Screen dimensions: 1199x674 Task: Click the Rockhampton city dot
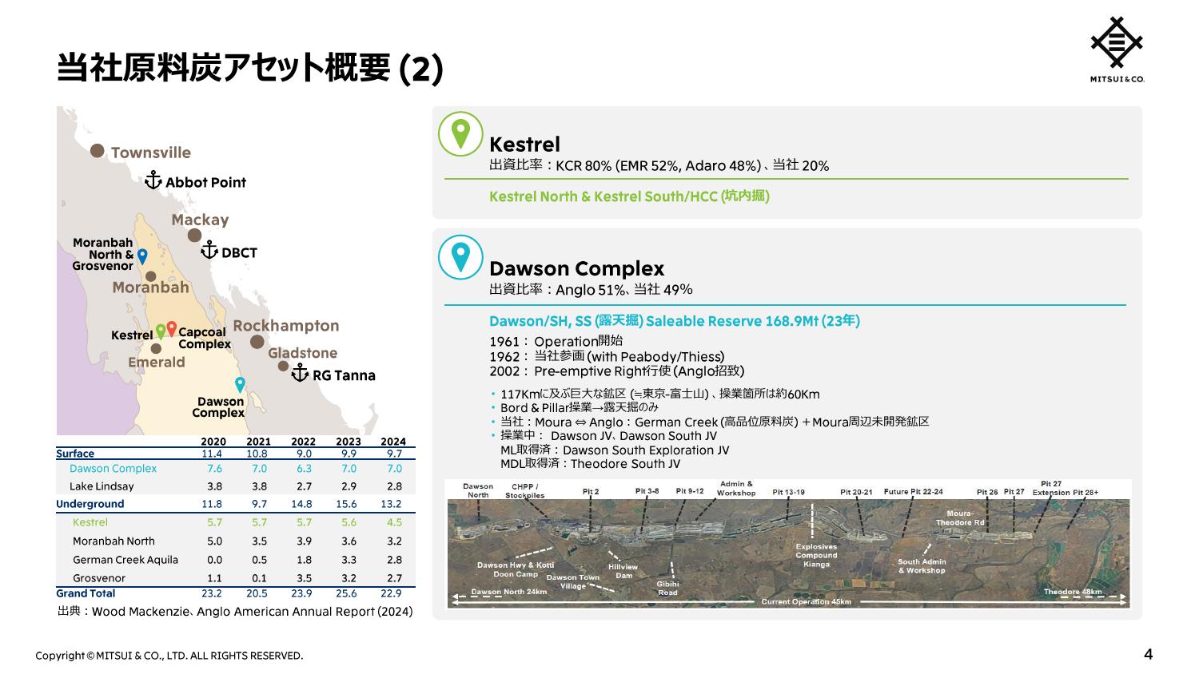[257, 342]
